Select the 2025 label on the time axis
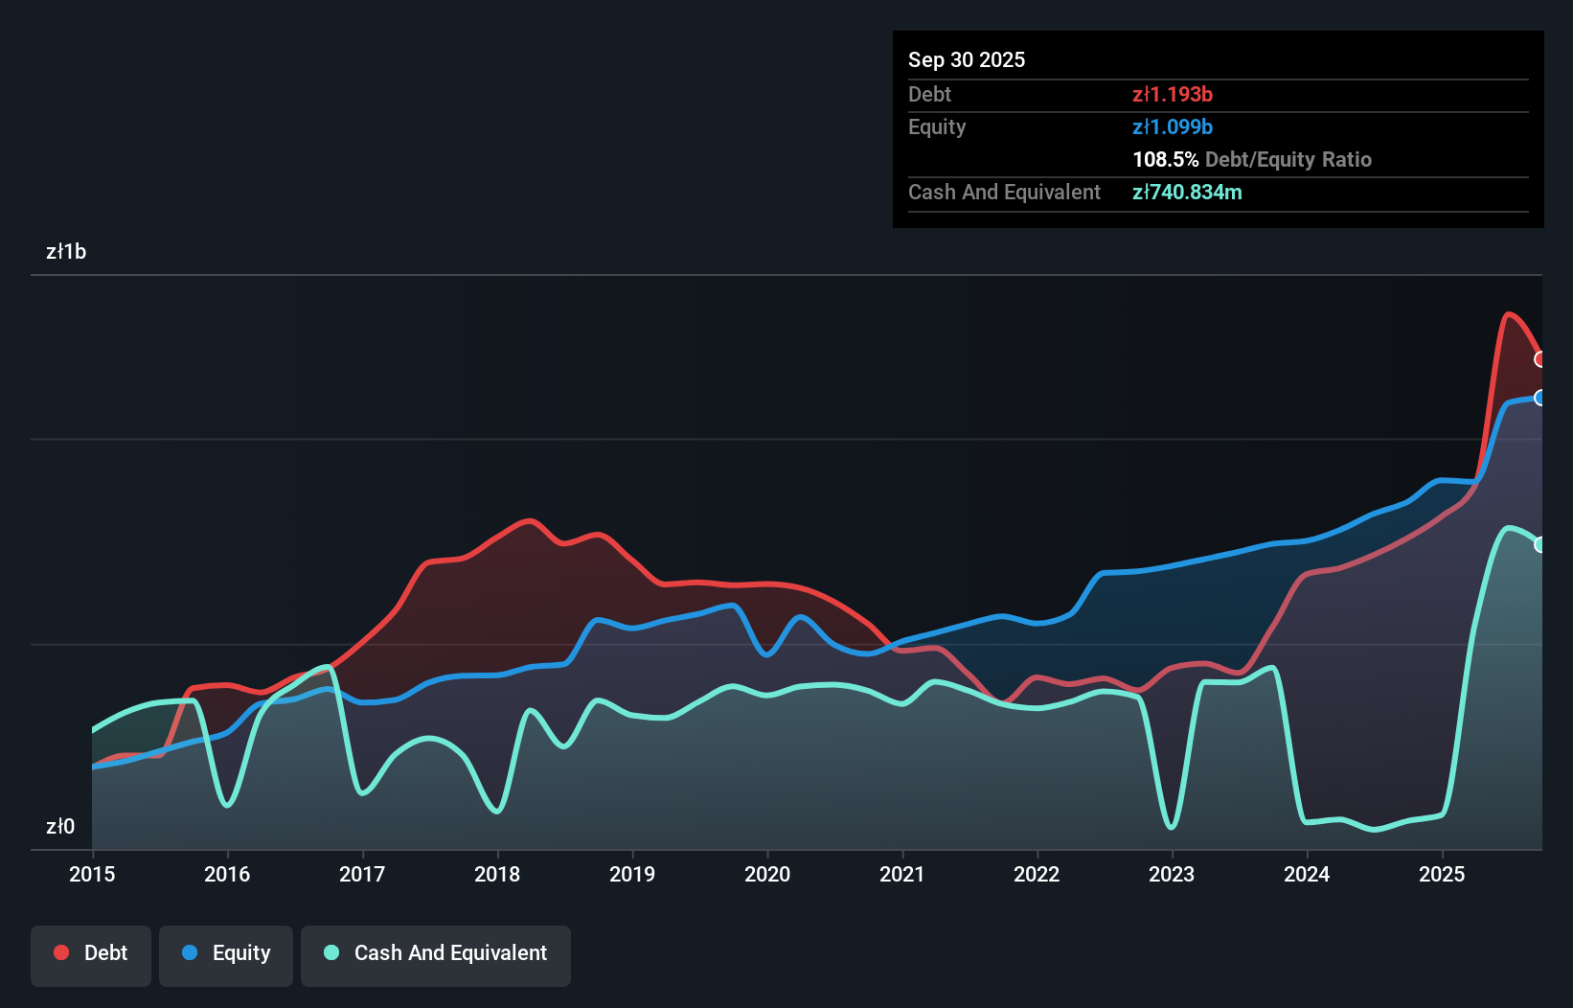The width and height of the screenshot is (1573, 1008). click(1443, 875)
